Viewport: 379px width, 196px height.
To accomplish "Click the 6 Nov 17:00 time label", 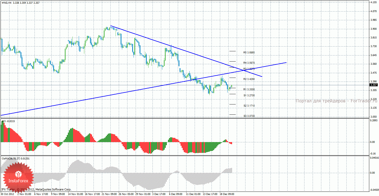I will click(x=41, y=194).
